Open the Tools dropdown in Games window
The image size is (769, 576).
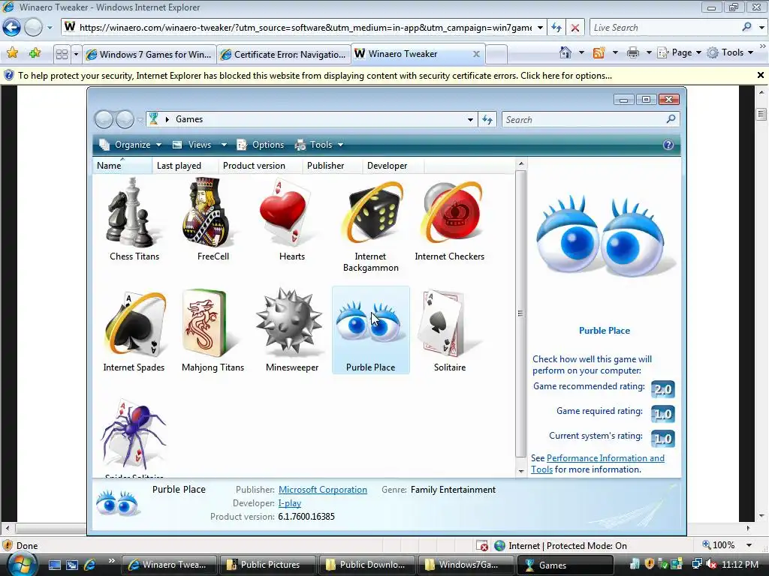click(x=318, y=145)
